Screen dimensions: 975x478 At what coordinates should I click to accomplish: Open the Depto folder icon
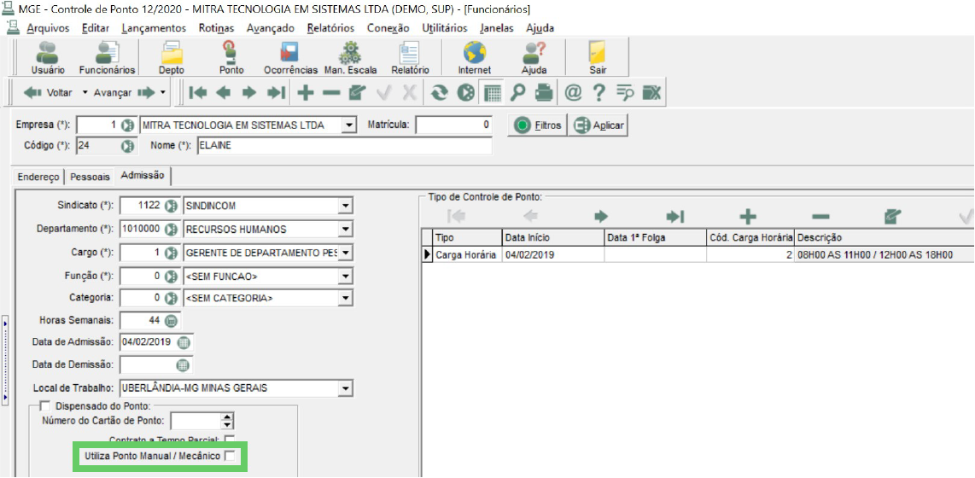pos(171,57)
